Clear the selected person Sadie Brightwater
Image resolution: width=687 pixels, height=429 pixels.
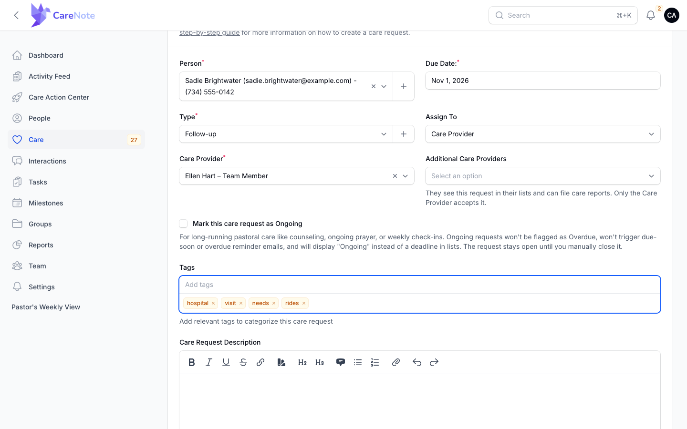pyautogui.click(x=374, y=86)
